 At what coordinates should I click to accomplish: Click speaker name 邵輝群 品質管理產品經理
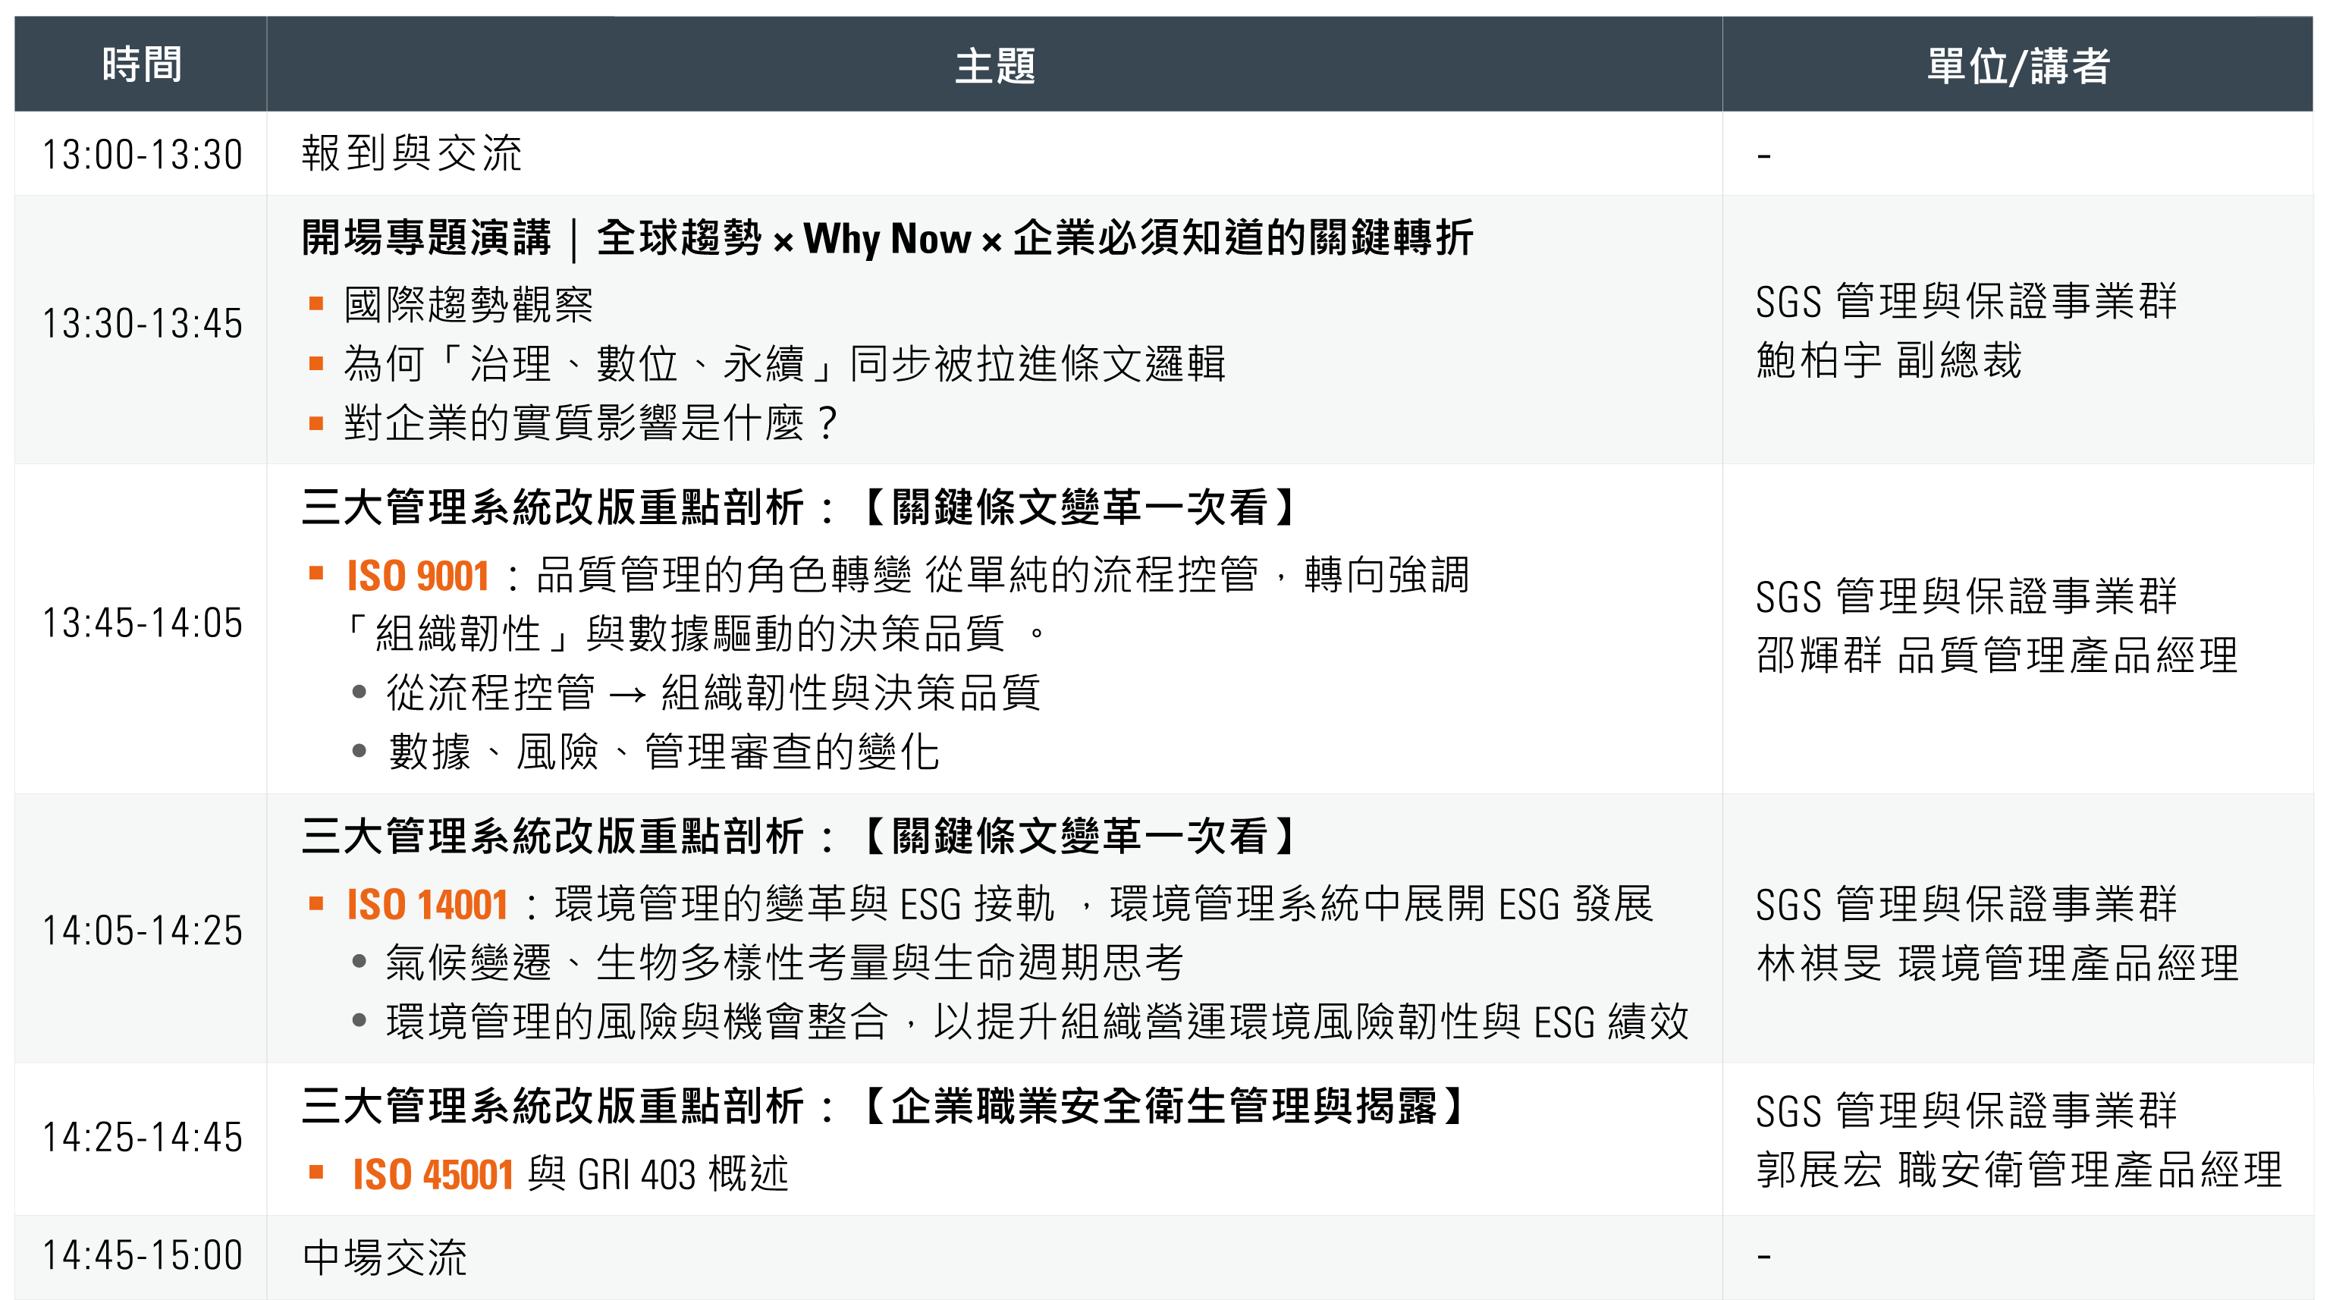coord(1996,655)
